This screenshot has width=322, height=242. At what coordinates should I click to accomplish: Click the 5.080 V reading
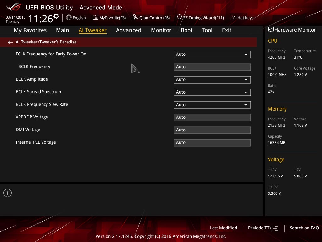pos(300,176)
